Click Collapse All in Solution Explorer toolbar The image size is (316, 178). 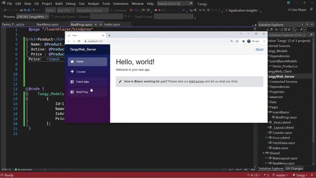pos(285,30)
